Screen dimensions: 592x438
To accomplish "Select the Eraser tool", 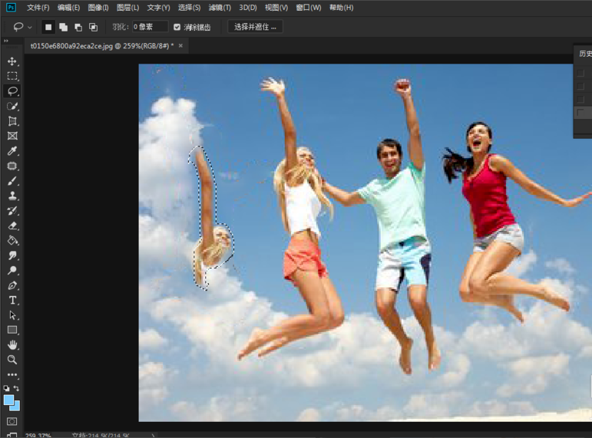I will 12,226.
